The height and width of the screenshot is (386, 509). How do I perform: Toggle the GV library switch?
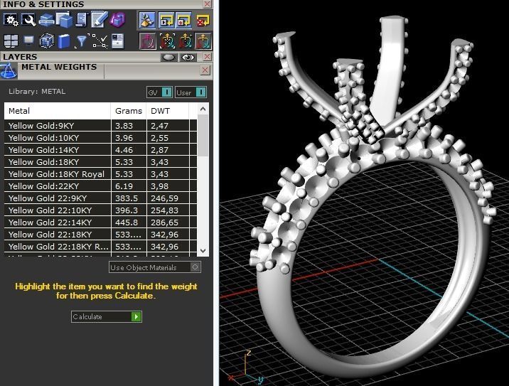click(159, 92)
